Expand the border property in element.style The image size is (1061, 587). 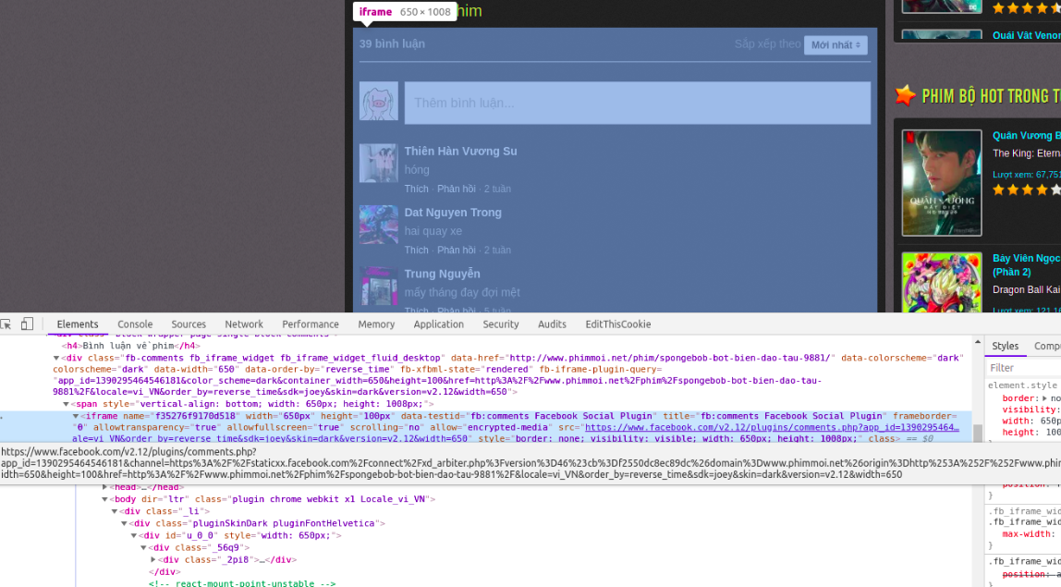(x=1044, y=398)
